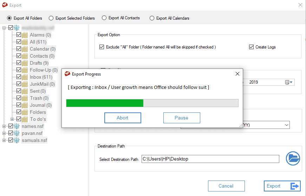Select the Journal (0) tree item label

tap(41, 105)
